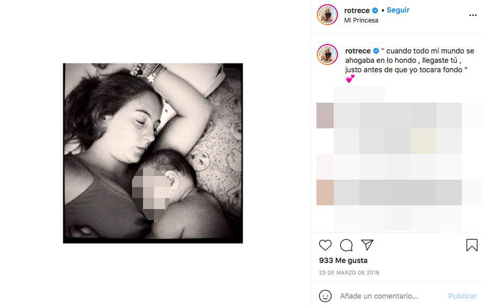Share post using the paper plane icon
483x307 pixels.
coord(367,245)
